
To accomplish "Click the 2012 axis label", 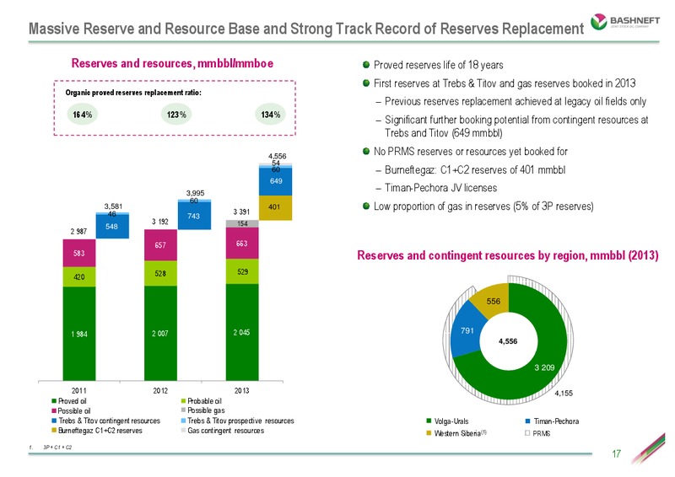I will pyautogui.click(x=160, y=390).
